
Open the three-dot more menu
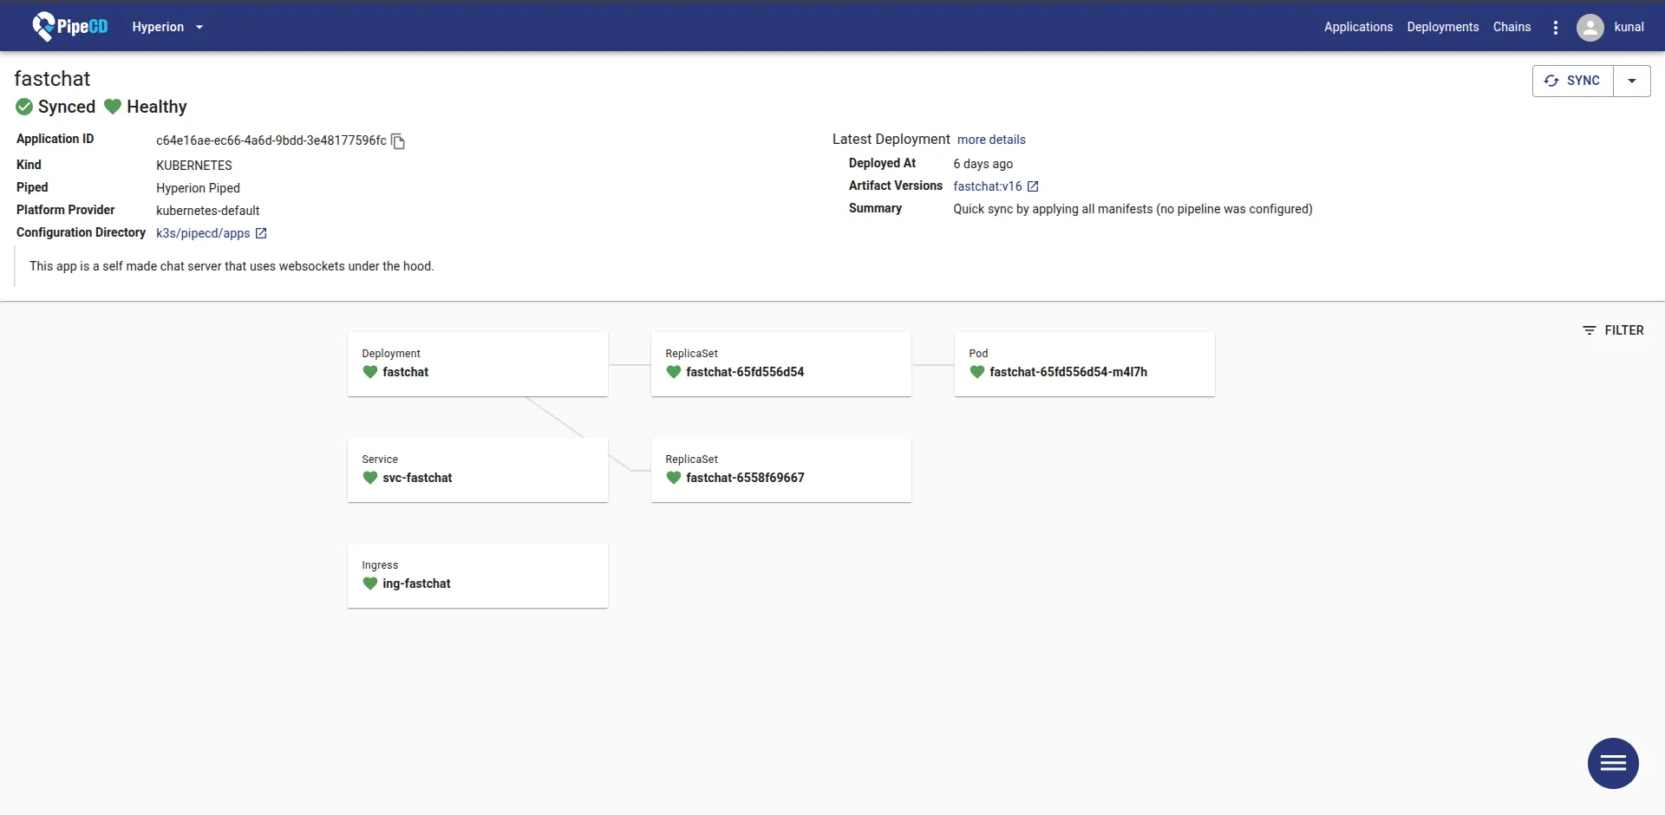click(1556, 28)
